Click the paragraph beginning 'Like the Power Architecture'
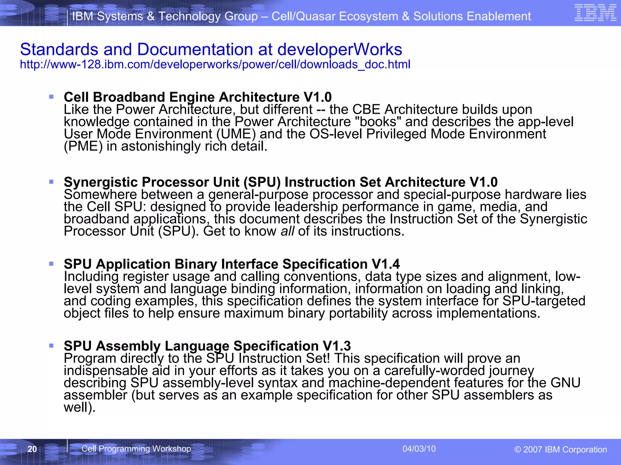 point(318,128)
